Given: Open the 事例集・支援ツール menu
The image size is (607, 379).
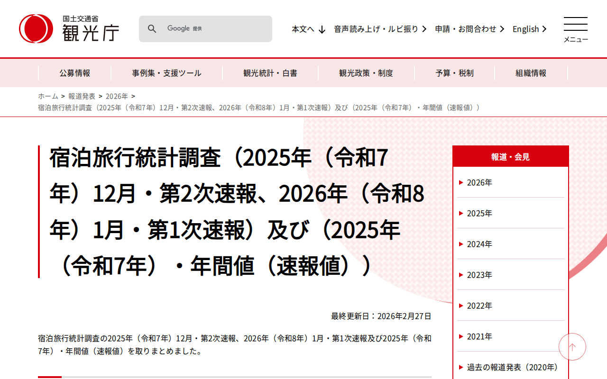Looking at the screenshot, I should tap(167, 73).
